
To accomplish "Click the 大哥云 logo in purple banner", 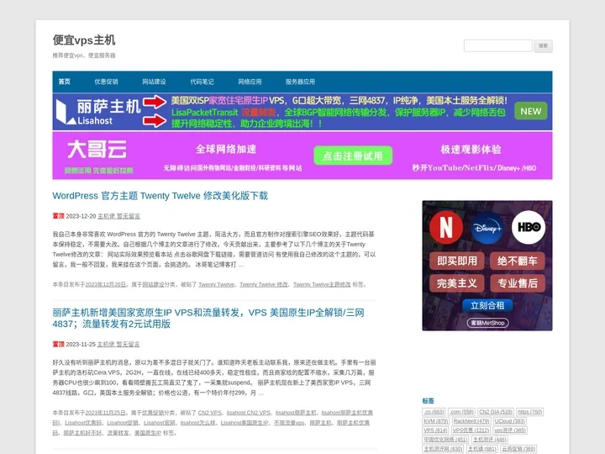I will (97, 150).
